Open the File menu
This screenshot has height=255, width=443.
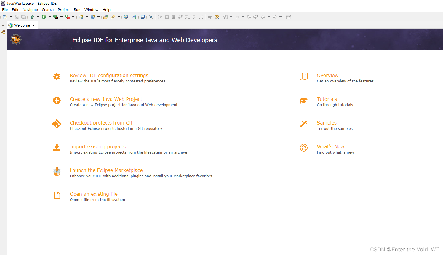(5, 9)
